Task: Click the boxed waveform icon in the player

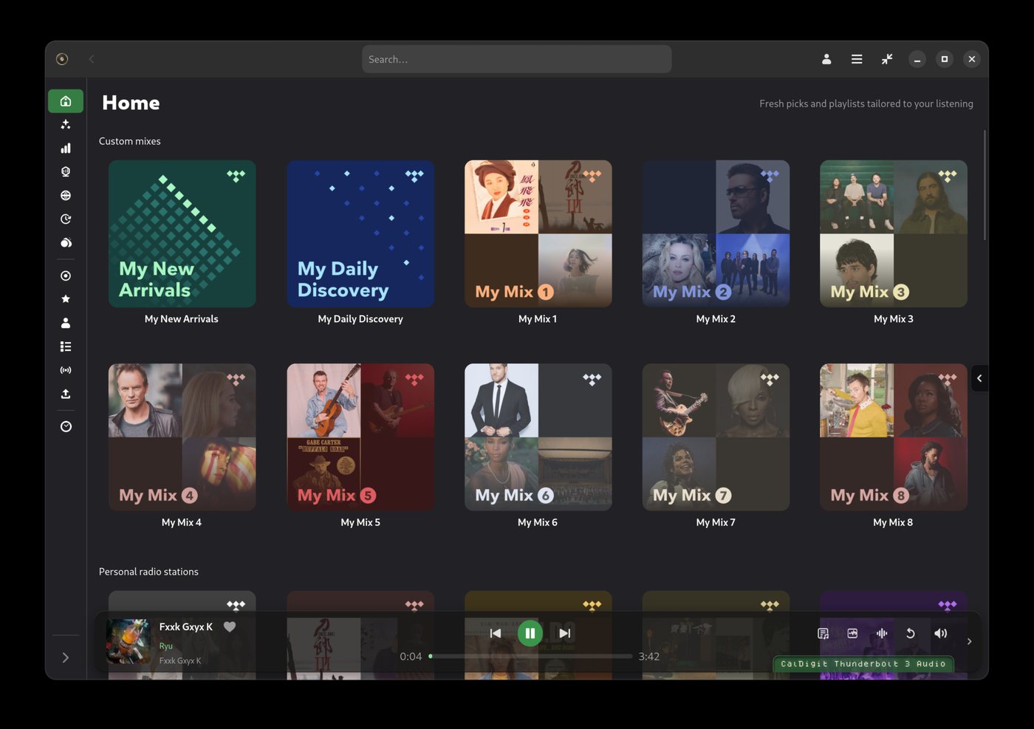Action: 852,633
